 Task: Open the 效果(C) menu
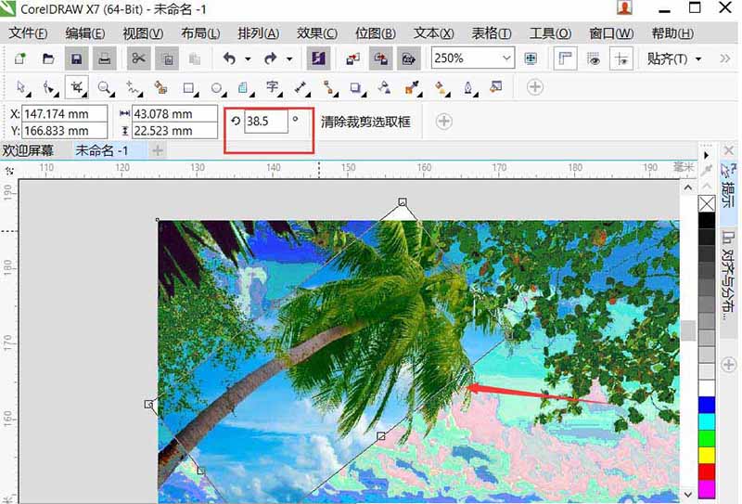point(317,33)
